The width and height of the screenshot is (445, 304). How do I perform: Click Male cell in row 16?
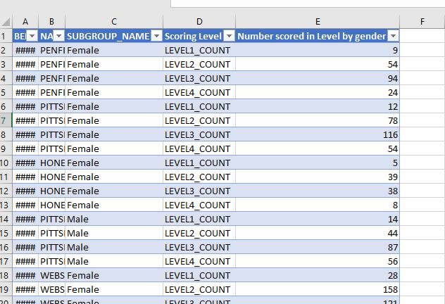tap(114, 247)
